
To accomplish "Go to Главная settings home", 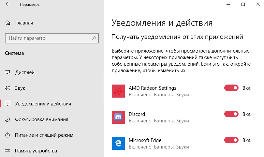I will point(24,23).
